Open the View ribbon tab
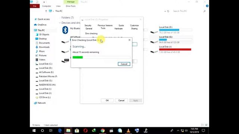 click(x=58, y=6)
